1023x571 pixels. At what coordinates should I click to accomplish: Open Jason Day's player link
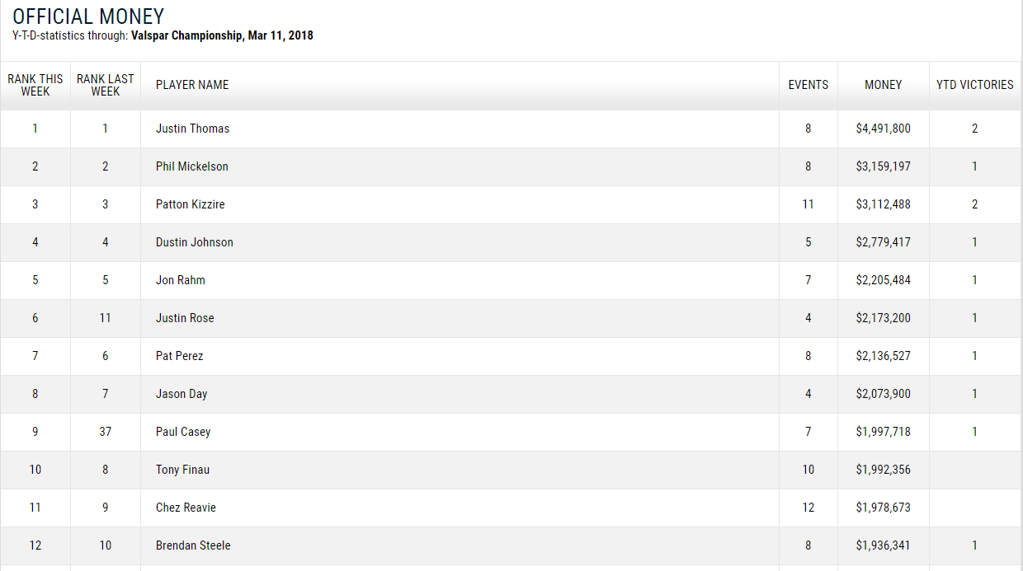[181, 394]
